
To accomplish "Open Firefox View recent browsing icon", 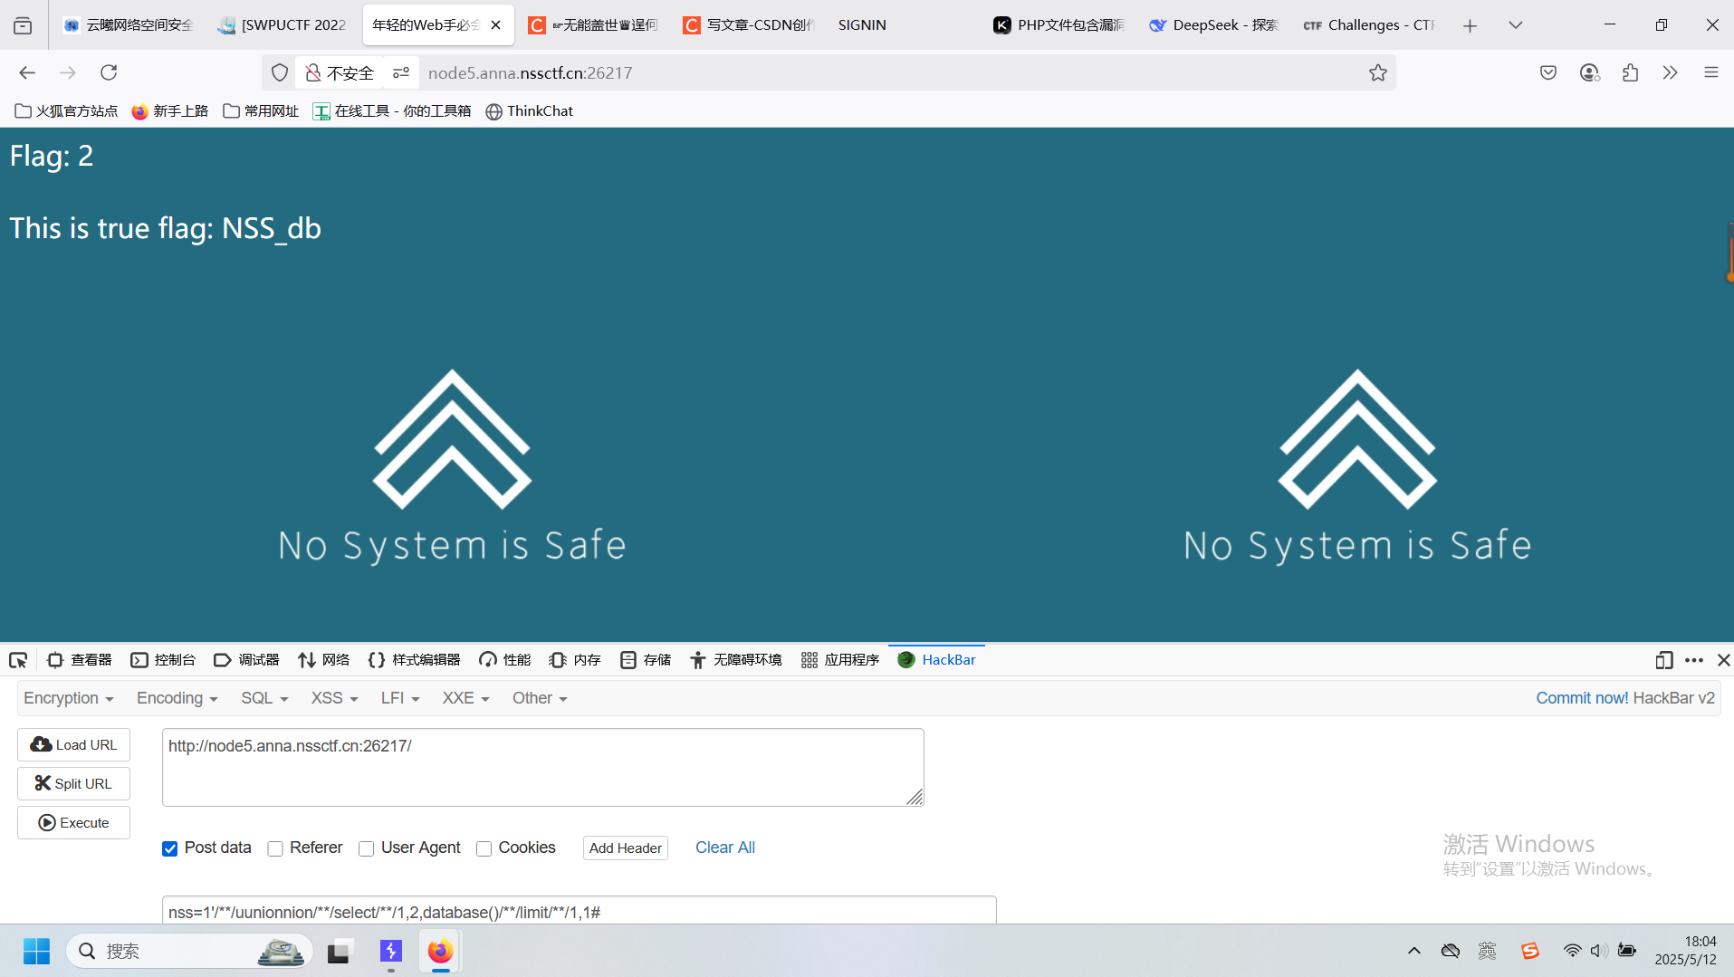I will point(23,25).
